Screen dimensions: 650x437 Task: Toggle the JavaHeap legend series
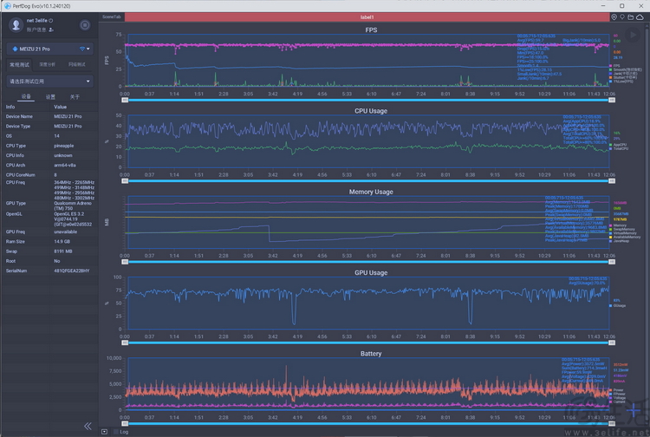tap(619, 240)
